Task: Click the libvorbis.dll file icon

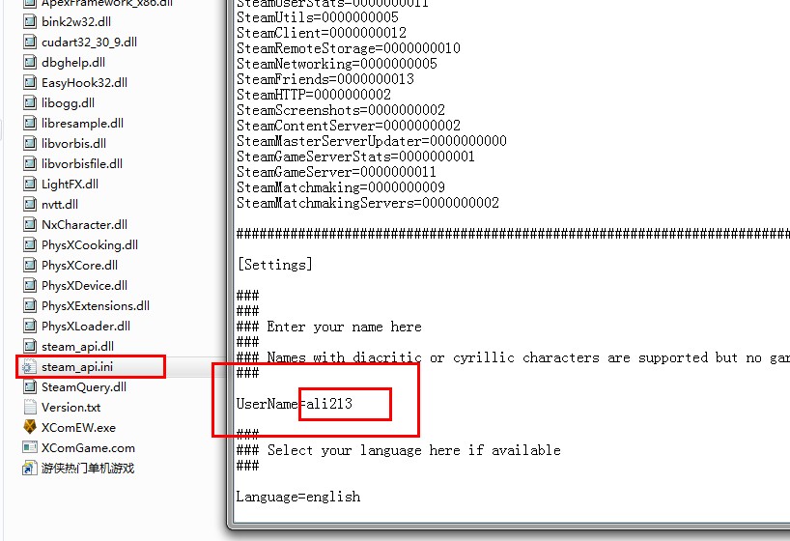Action: coord(30,143)
